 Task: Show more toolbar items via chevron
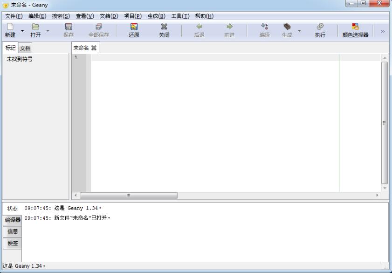(x=383, y=31)
